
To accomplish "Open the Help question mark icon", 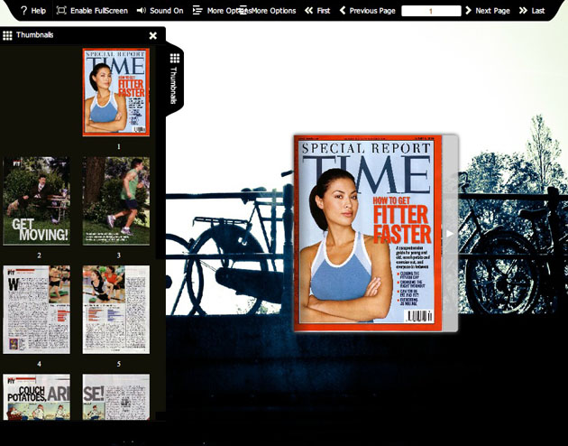I will click(x=24, y=11).
